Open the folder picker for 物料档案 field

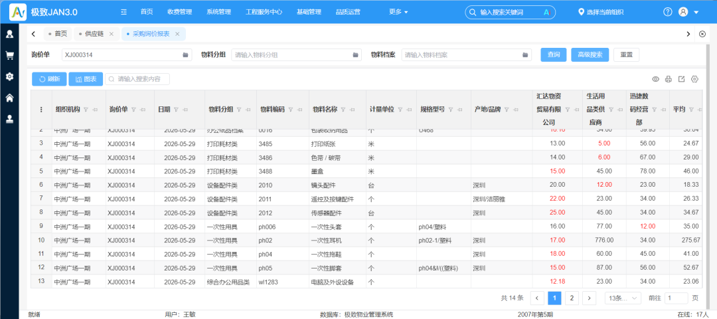pos(525,55)
